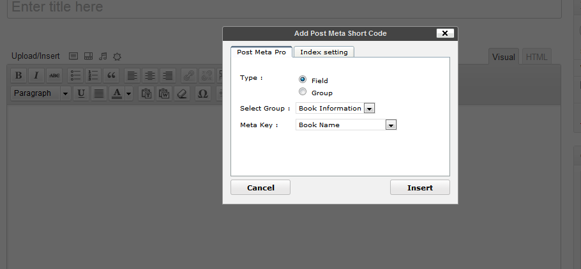The height and width of the screenshot is (269, 581).
Task: Click the Add Audio music note icon
Action: (x=103, y=56)
